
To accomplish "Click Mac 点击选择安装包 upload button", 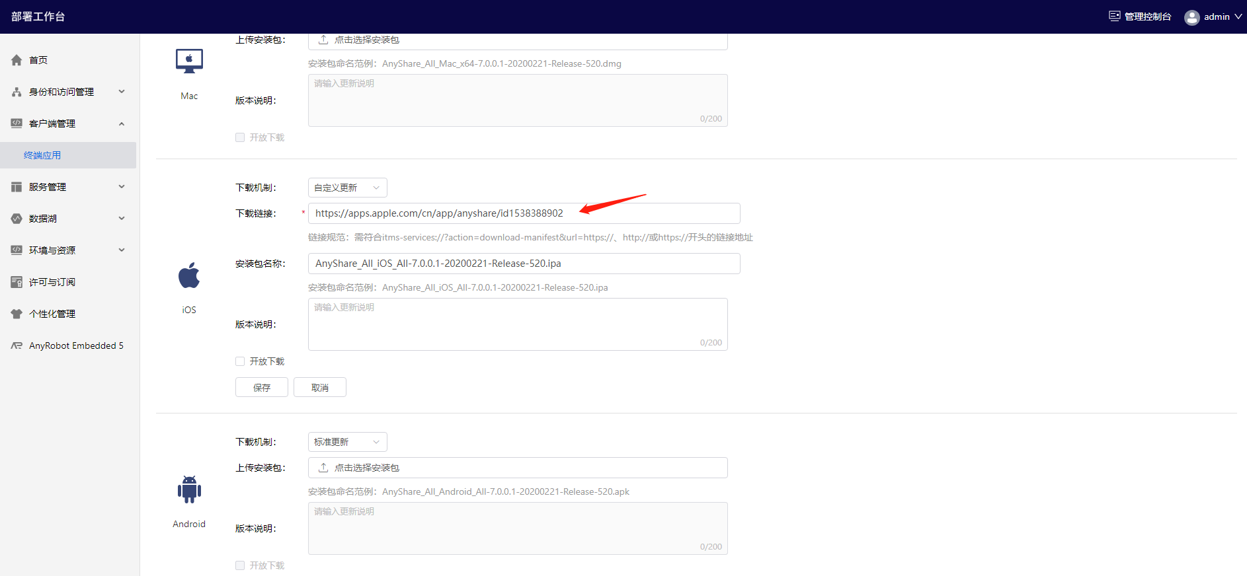I will coord(518,41).
